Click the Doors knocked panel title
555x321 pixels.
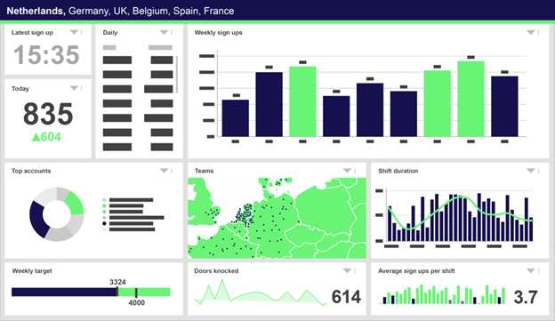click(216, 271)
